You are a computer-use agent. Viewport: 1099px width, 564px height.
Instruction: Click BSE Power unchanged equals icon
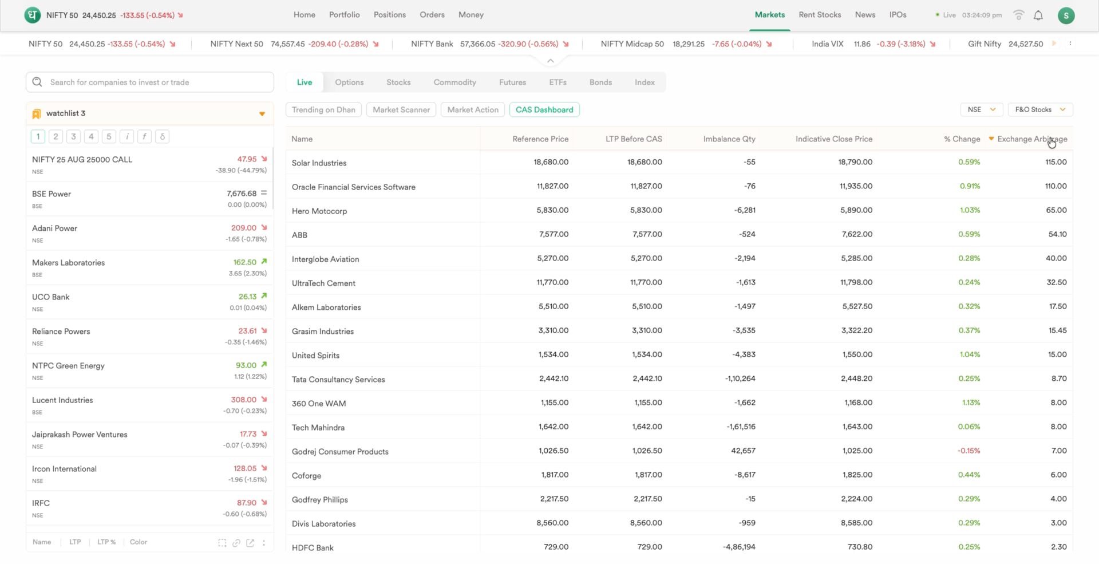tap(264, 193)
